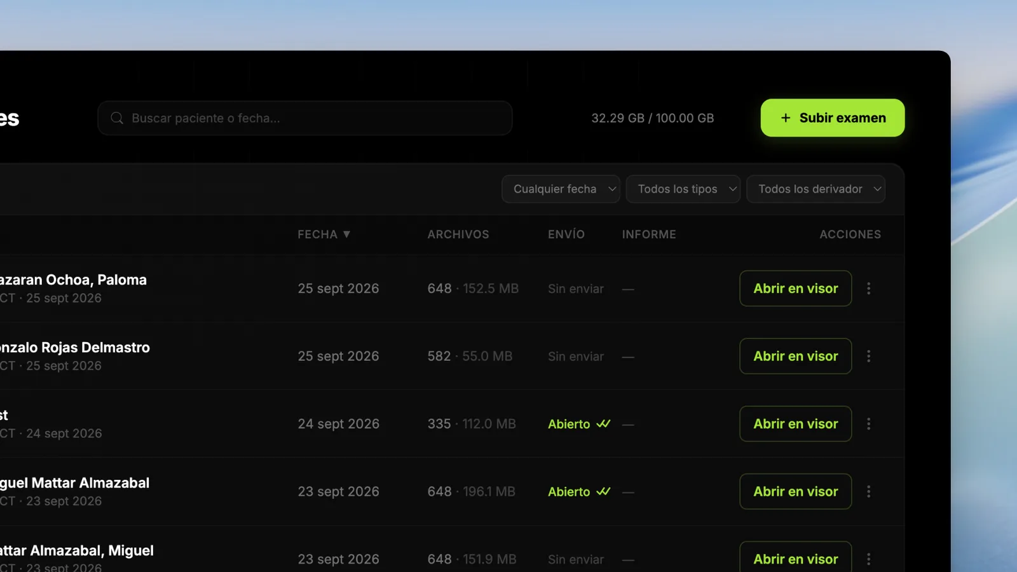Focus the Buscar paciente o fecha search field

(305, 118)
